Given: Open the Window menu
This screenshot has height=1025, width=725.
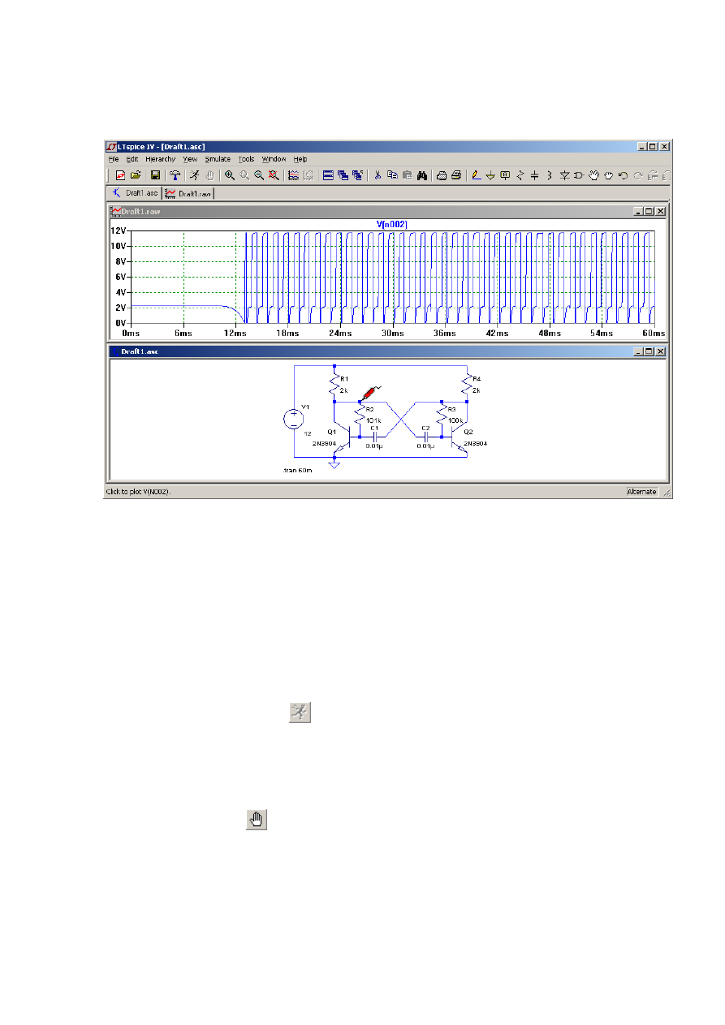Looking at the screenshot, I should click(274, 159).
